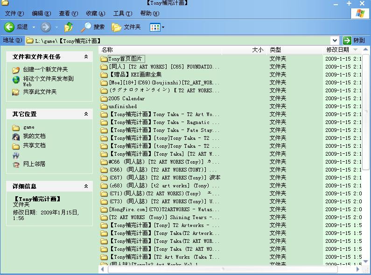Click folder icon of [Moe][18+](C69) row
The width and height of the screenshot is (371, 275).
(x=104, y=82)
